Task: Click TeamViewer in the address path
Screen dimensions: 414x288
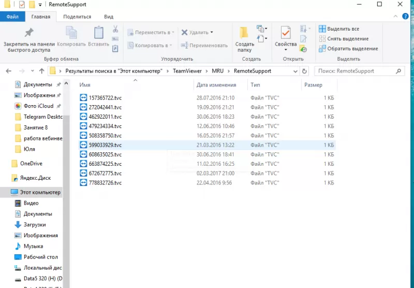Action: (187, 71)
